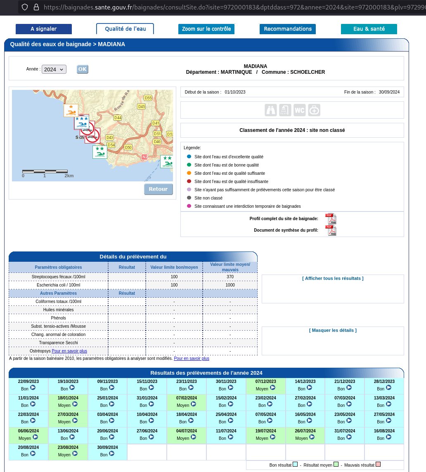Open the A signaler tab

(x=44, y=29)
